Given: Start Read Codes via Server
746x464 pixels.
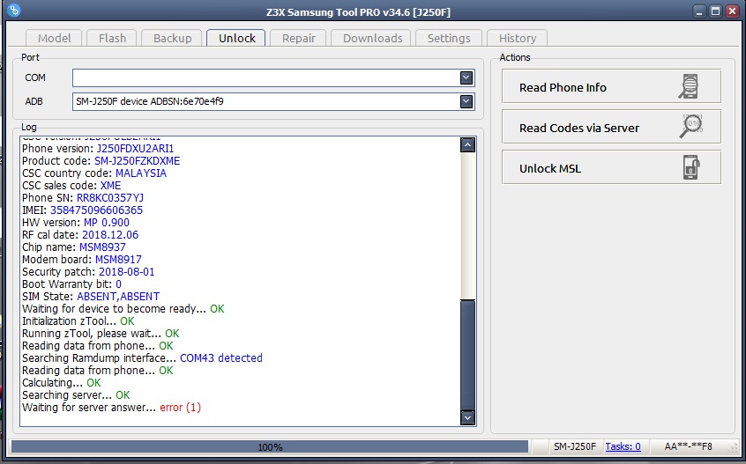Looking at the screenshot, I should (611, 127).
